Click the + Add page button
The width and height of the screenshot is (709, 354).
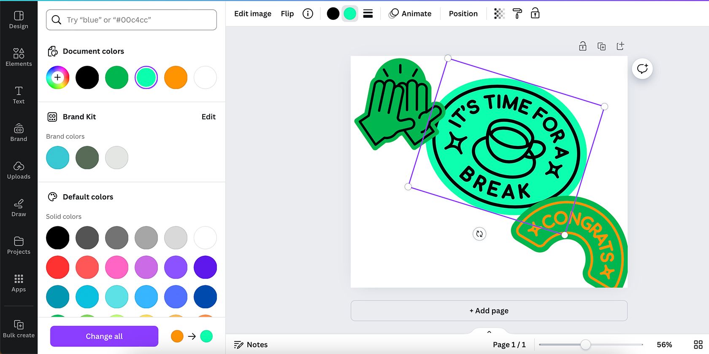tap(489, 311)
